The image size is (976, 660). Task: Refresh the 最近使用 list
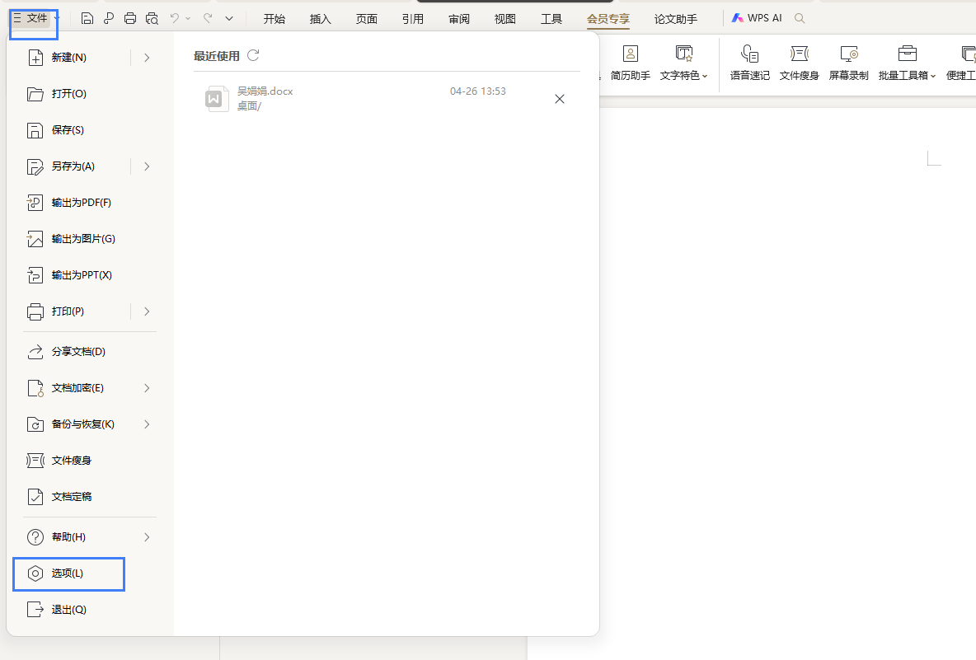point(253,55)
